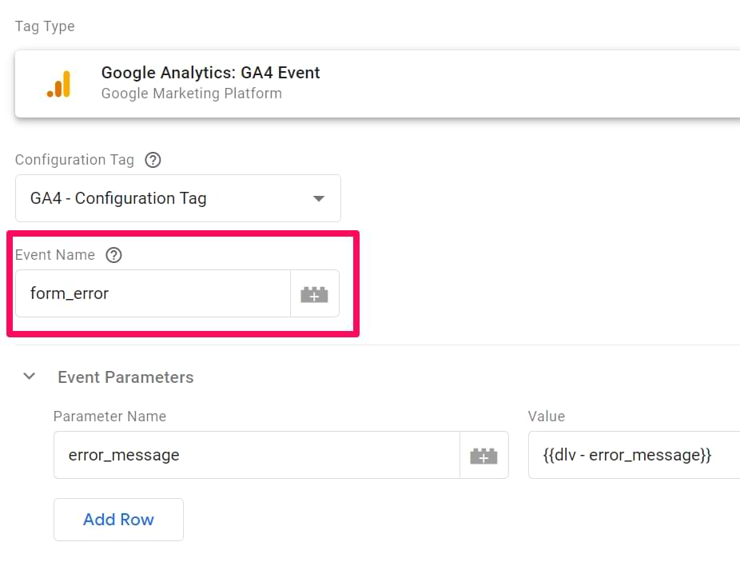Toggle the Event Parameters section heading
Image resolution: width=740 pixels, height=562 pixels.
(125, 377)
